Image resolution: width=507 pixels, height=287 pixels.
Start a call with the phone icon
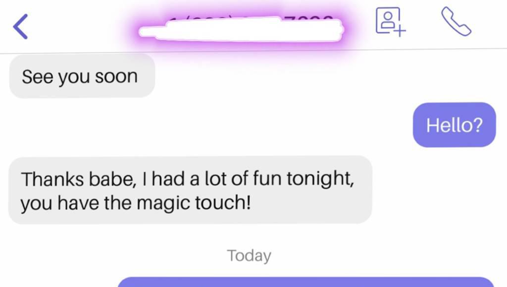[x=456, y=21]
